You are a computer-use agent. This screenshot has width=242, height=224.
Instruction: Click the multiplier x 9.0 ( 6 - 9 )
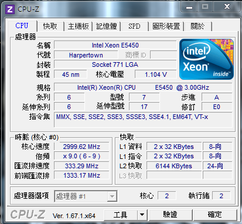coord(81,156)
